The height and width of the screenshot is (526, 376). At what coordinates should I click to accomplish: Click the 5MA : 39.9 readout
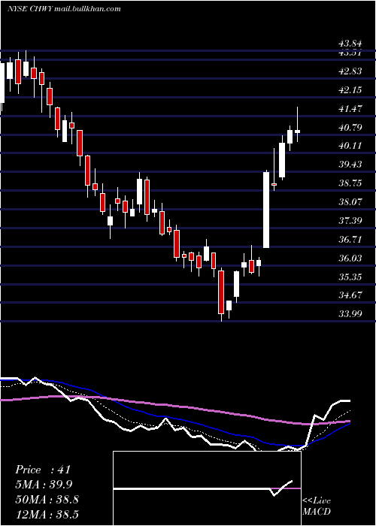click(x=44, y=485)
